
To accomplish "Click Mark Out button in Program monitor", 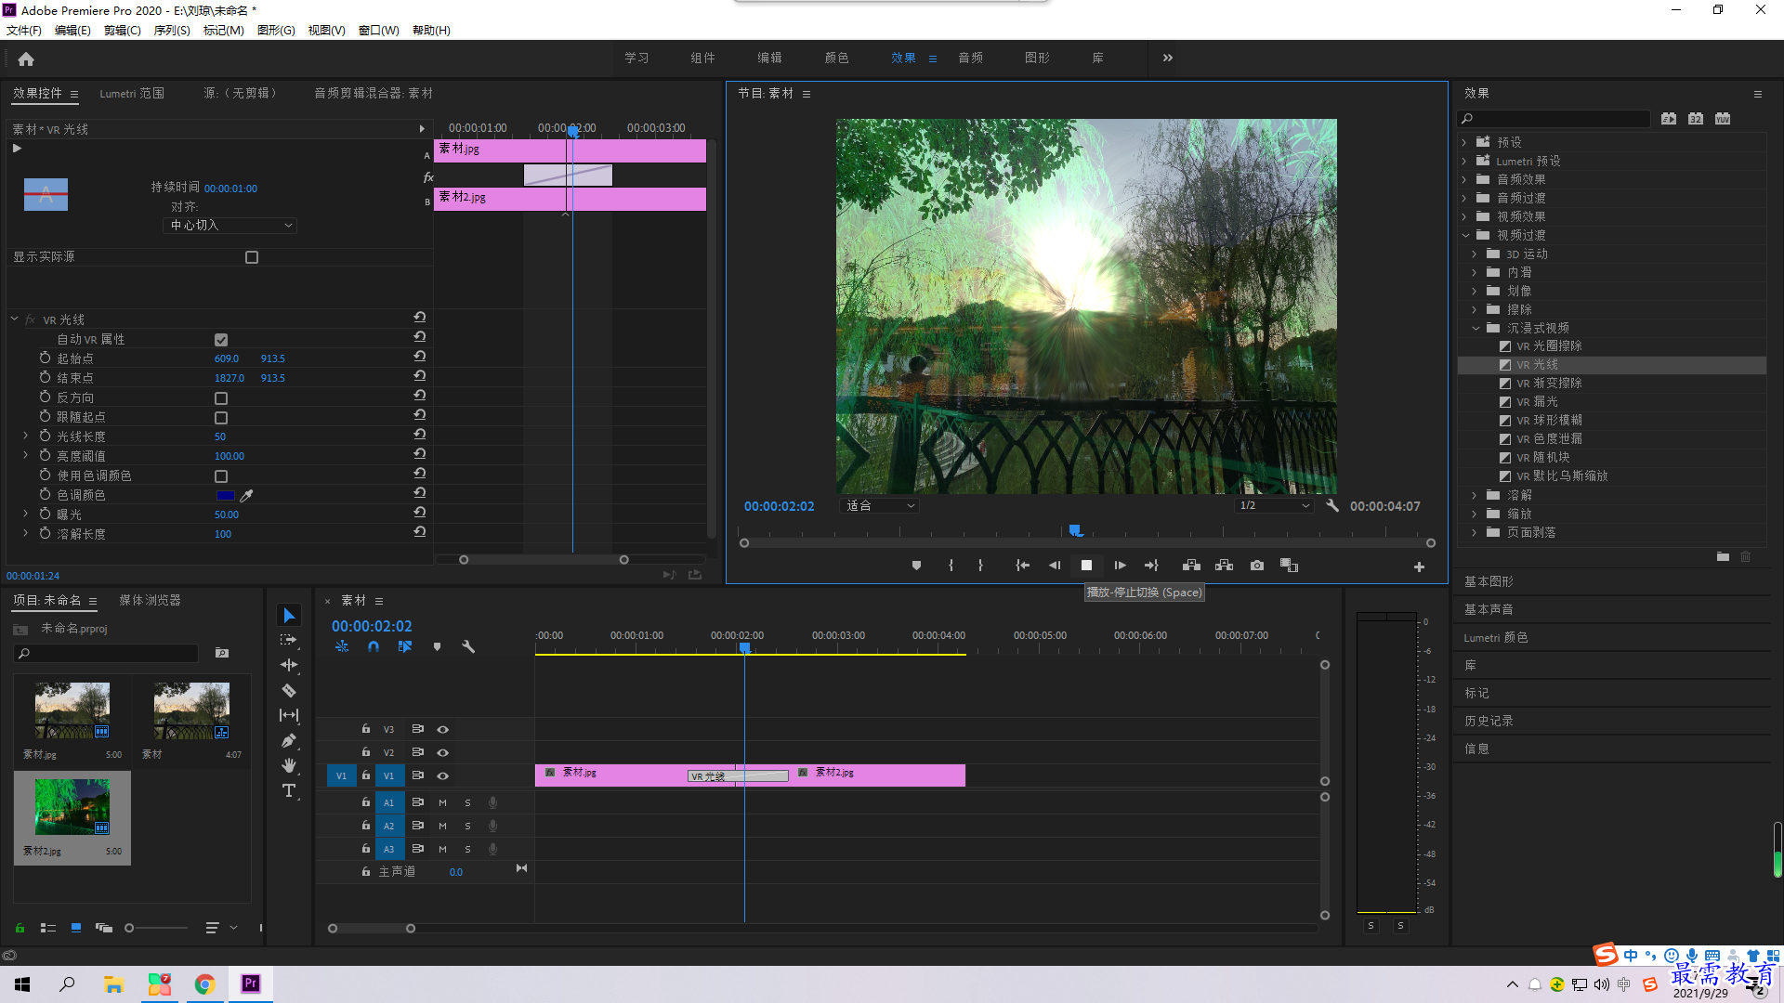I will coord(980,566).
